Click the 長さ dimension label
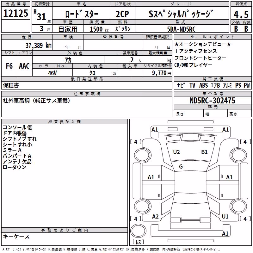This screenshot has width=253, height=253. 180,114
